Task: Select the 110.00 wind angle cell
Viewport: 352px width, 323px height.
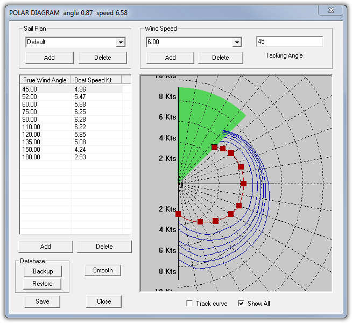Action: point(31,127)
